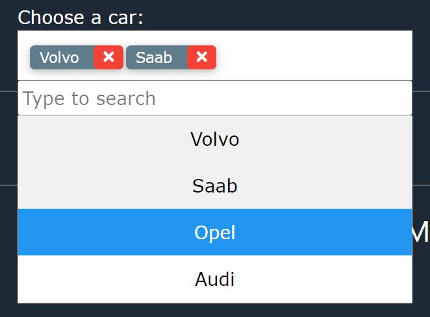Click the blank area right of Saab tag
The width and height of the screenshot is (430, 317).
(314, 56)
